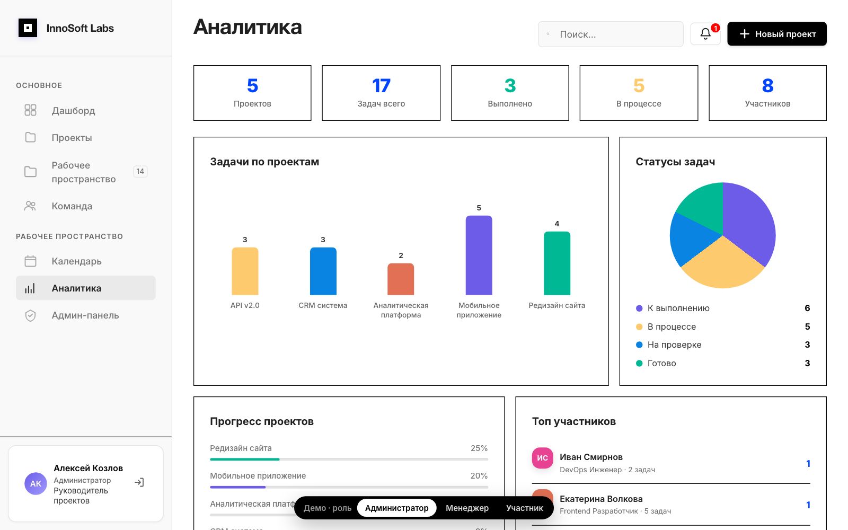Click the purple Мобильное приложение bar
The width and height of the screenshot is (848, 530).
point(479,255)
